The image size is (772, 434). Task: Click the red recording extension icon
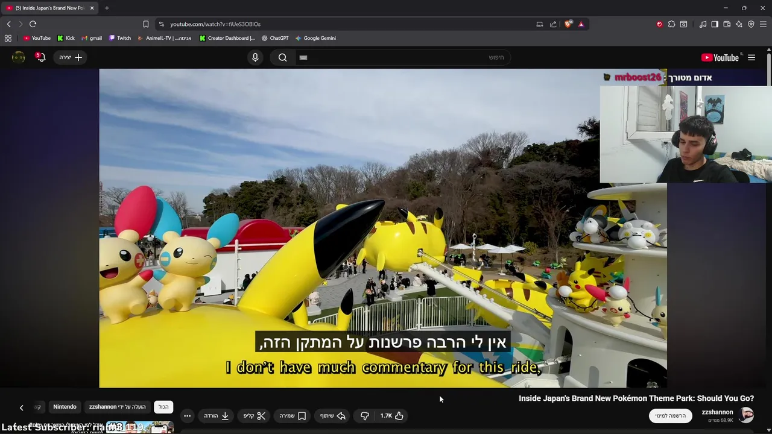coord(659,24)
